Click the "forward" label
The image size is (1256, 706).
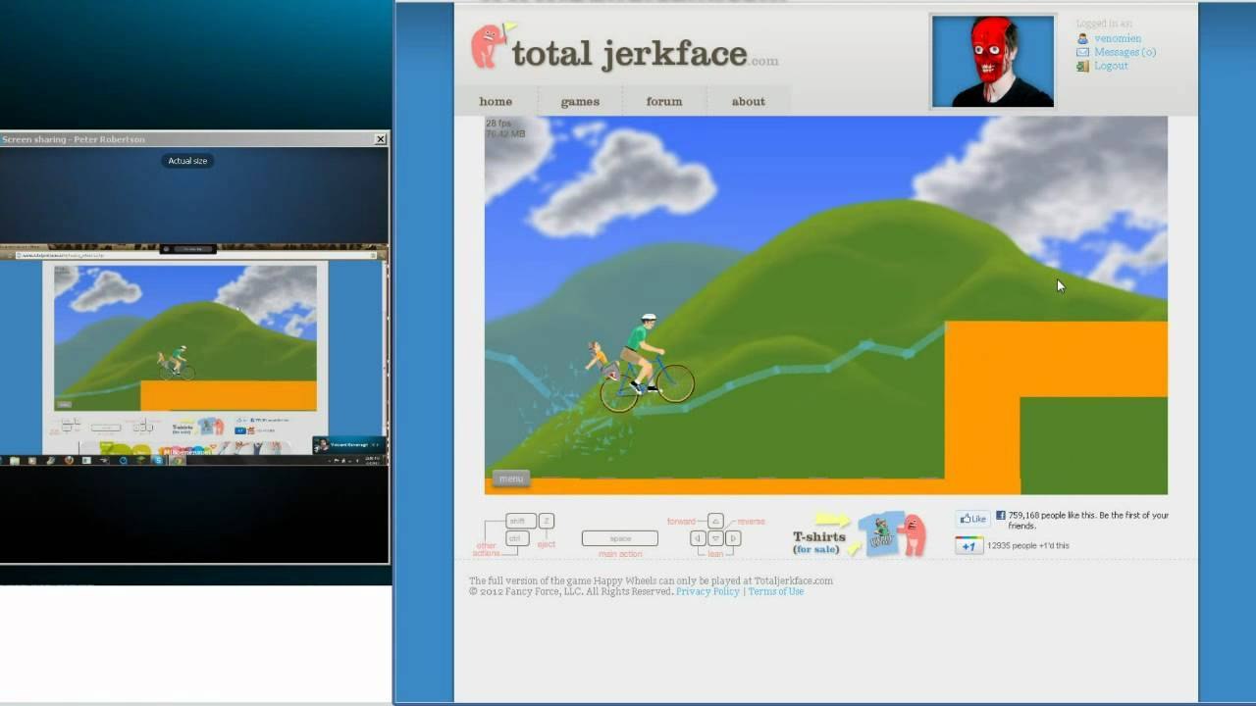[x=681, y=522]
